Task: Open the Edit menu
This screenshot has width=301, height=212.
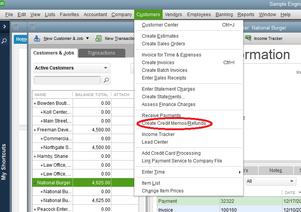Action: [22, 15]
